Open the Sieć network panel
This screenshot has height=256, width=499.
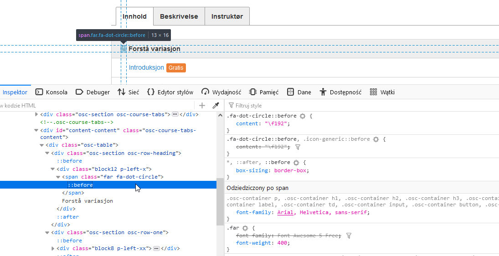(128, 92)
